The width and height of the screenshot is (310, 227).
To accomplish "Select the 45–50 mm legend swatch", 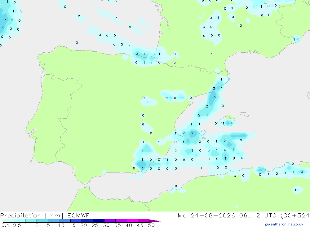I will pos(144,221).
